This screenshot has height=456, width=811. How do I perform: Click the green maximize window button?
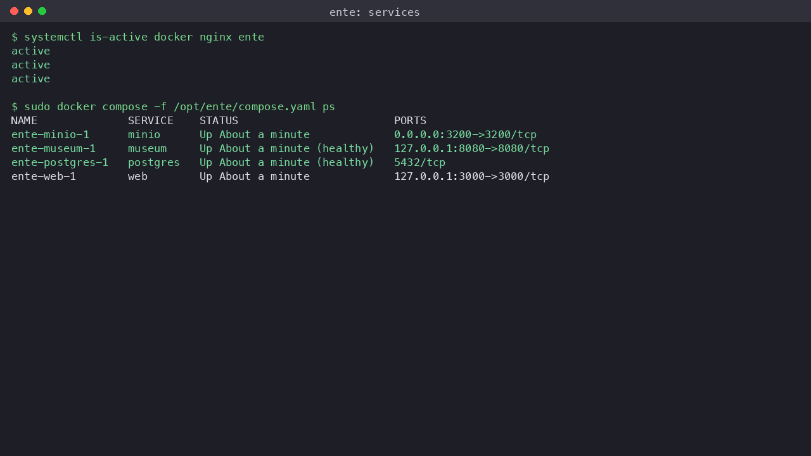[42, 11]
